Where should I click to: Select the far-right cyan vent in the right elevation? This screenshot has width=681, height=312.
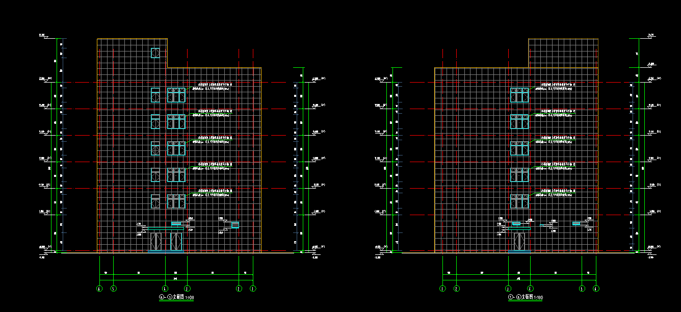pyautogui.click(x=577, y=223)
